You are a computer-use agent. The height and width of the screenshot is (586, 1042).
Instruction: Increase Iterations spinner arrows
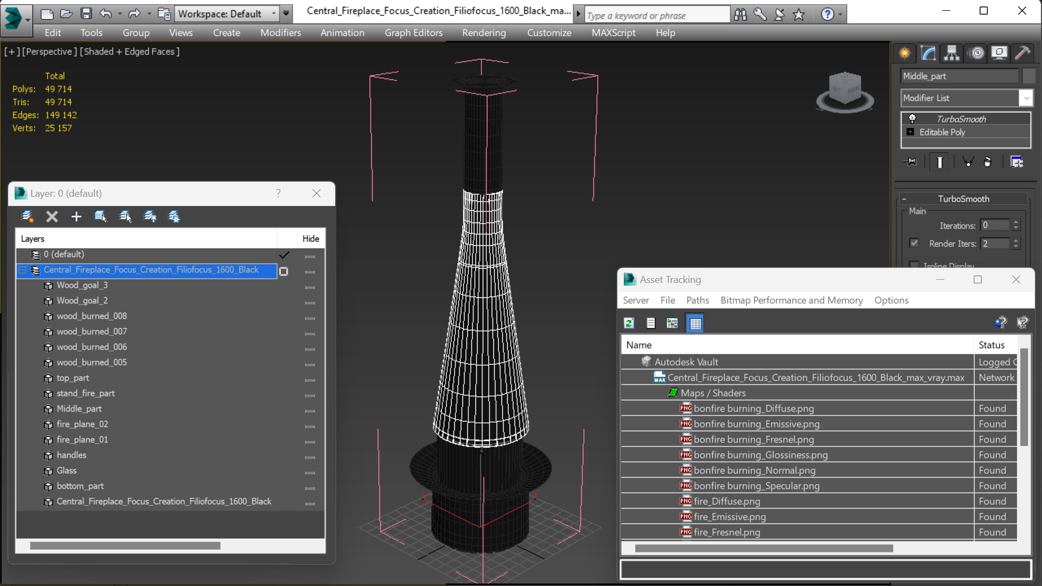click(1017, 225)
